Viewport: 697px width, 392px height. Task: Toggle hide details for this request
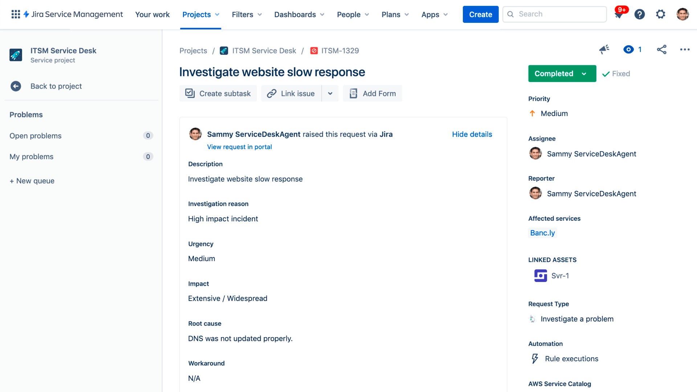[472, 134]
